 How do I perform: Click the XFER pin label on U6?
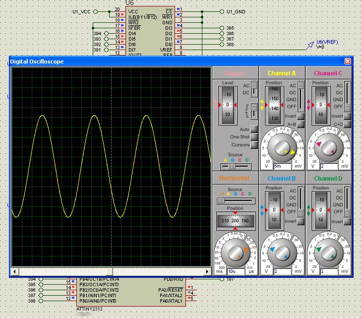pos(134,28)
